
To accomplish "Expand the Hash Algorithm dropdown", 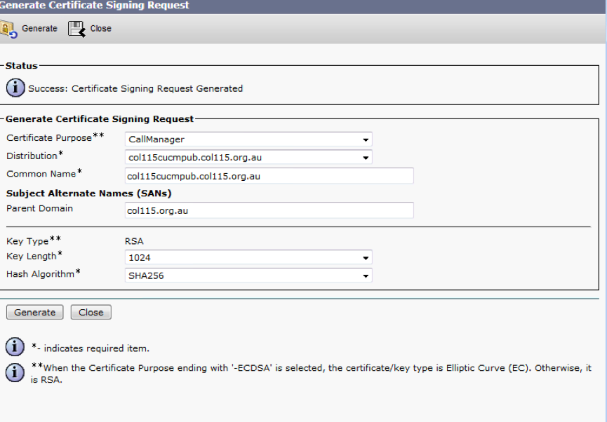I will pos(248,275).
